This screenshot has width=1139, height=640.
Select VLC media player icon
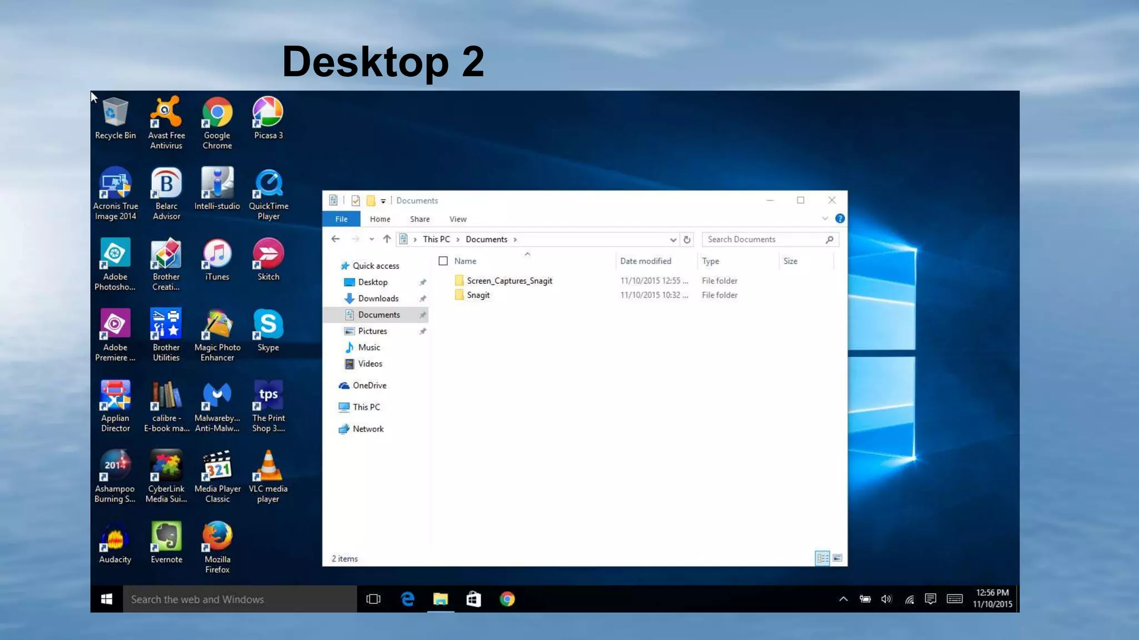(x=268, y=476)
